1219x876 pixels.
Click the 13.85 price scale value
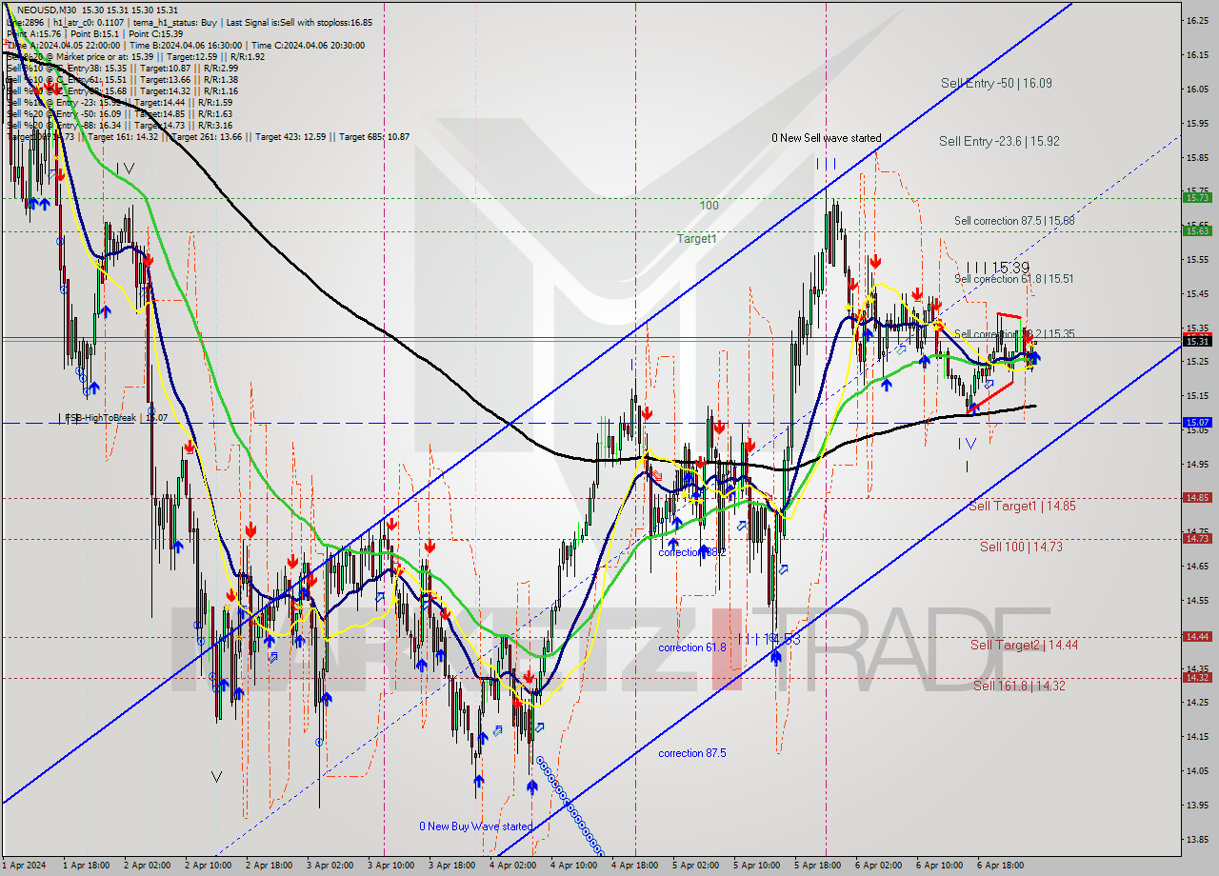pyautogui.click(x=1197, y=839)
